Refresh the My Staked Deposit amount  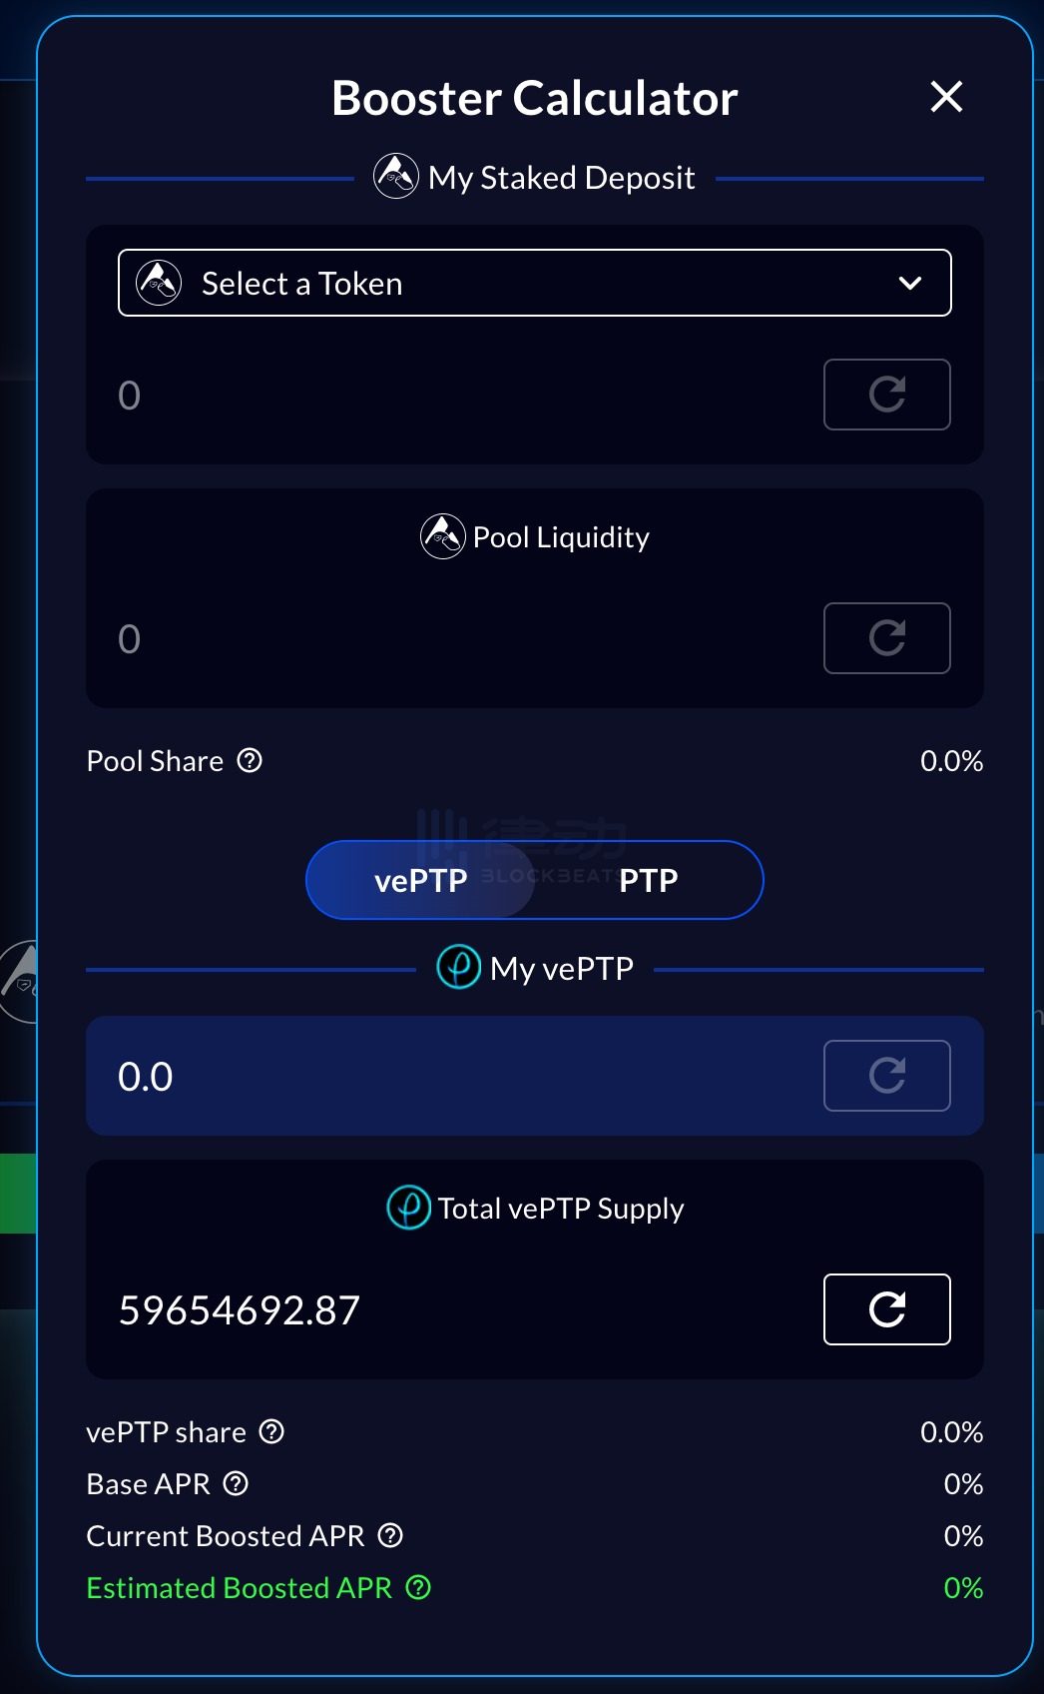[886, 395]
